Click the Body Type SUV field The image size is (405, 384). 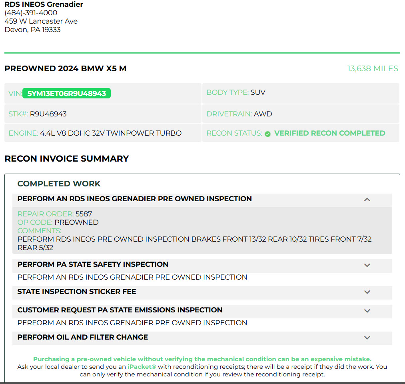point(301,92)
